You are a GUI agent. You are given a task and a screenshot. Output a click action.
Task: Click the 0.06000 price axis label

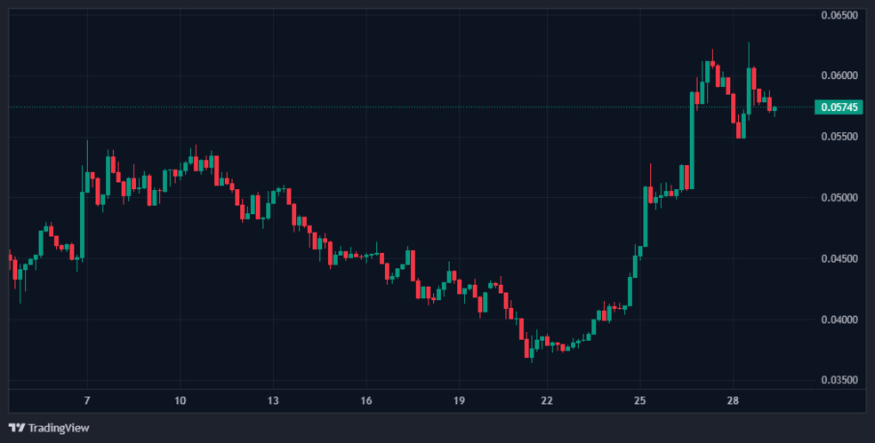(839, 75)
